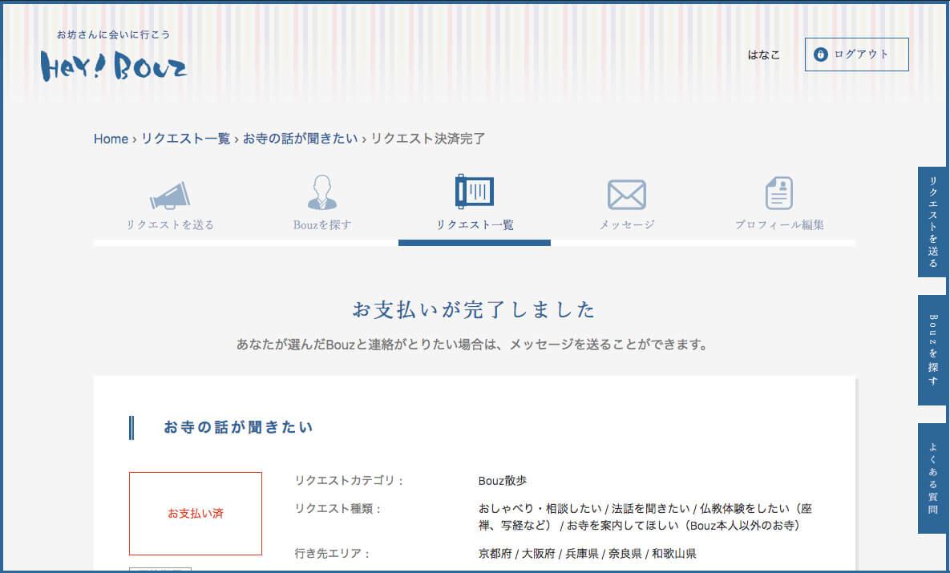Open the よくある質問 side tab
Image resolution: width=950 pixels, height=573 pixels.
click(933, 478)
